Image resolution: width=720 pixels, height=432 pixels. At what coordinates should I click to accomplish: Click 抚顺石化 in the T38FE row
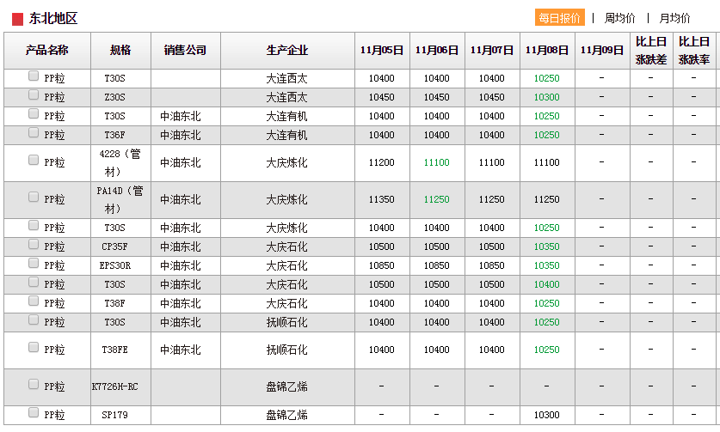pyautogui.click(x=287, y=350)
